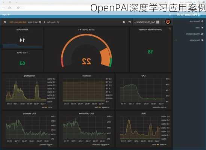Click the dashboard grid icon beside PAI_ClusterView
The width and height of the screenshot is (206, 150).
(158, 22)
